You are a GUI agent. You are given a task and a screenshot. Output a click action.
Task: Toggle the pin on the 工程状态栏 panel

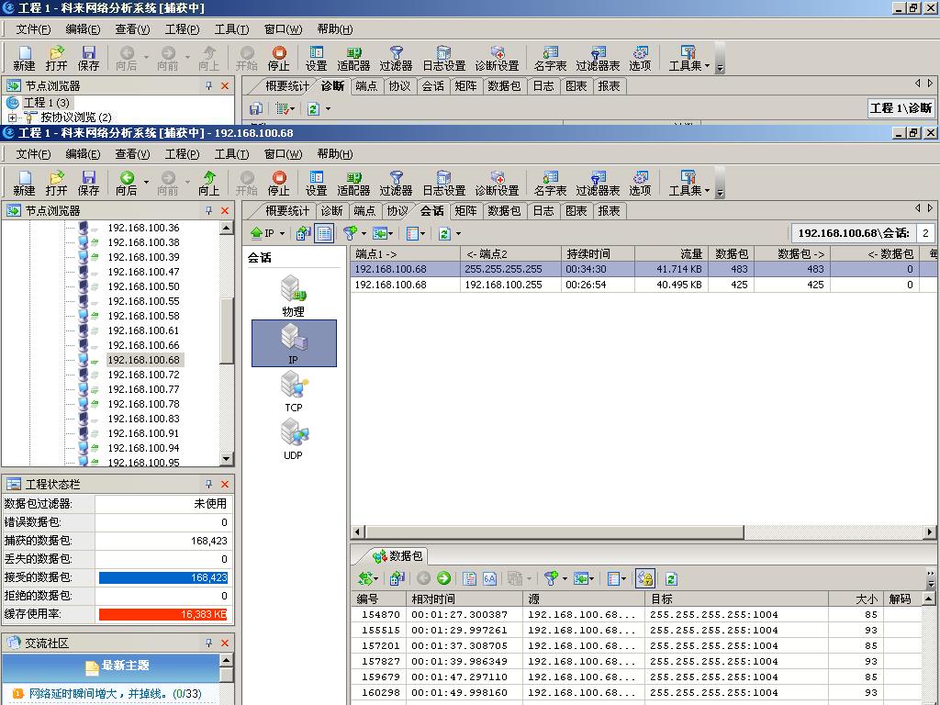click(x=208, y=484)
